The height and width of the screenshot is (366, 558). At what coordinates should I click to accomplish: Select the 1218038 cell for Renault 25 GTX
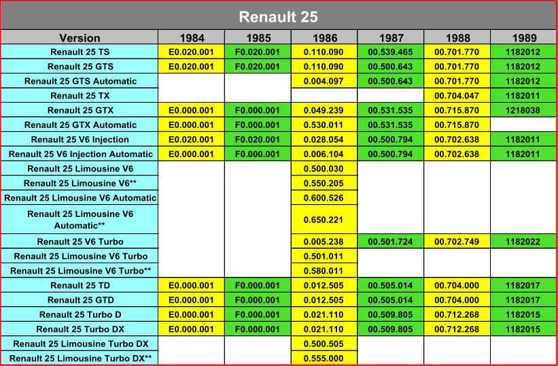pyautogui.click(x=524, y=110)
